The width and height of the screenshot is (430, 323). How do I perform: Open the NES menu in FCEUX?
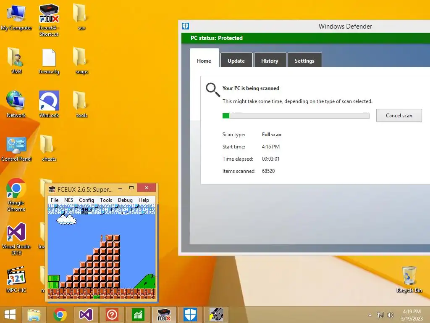(x=68, y=200)
